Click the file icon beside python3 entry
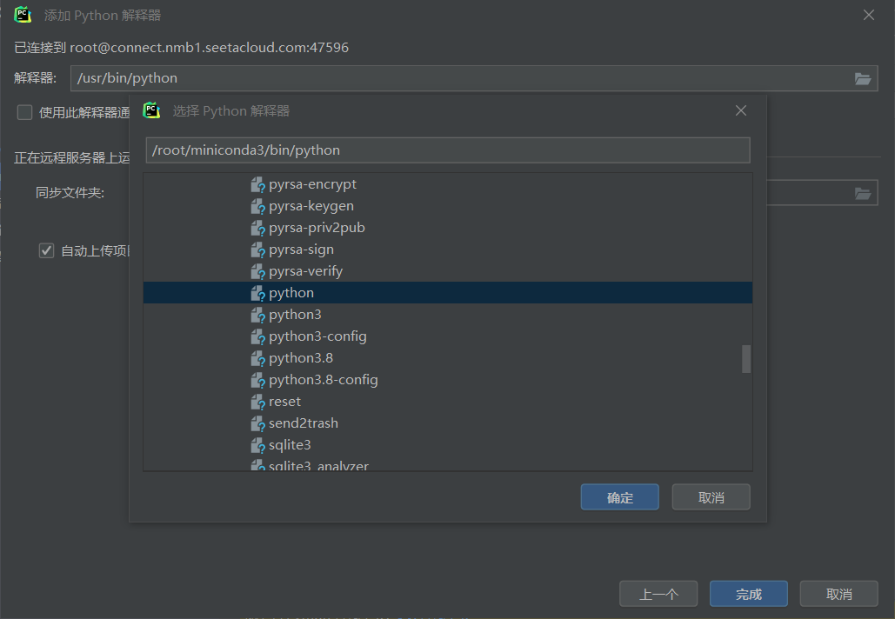The height and width of the screenshot is (619, 895). [x=258, y=315]
